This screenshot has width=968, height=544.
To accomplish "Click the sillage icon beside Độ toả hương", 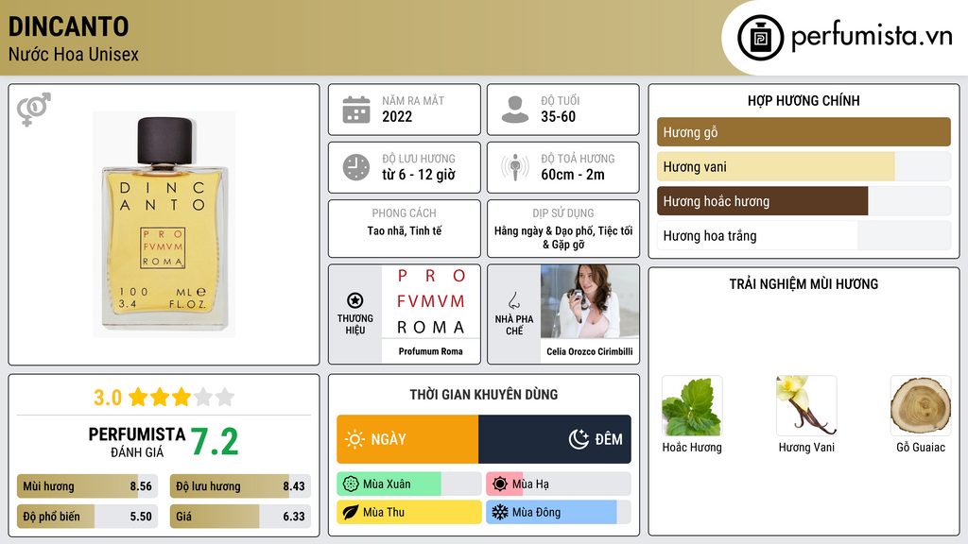I will click(x=515, y=167).
